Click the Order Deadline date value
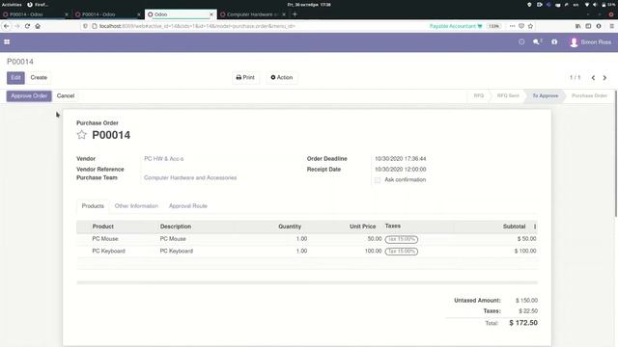Screen dimensions: 618x347 coord(400,158)
